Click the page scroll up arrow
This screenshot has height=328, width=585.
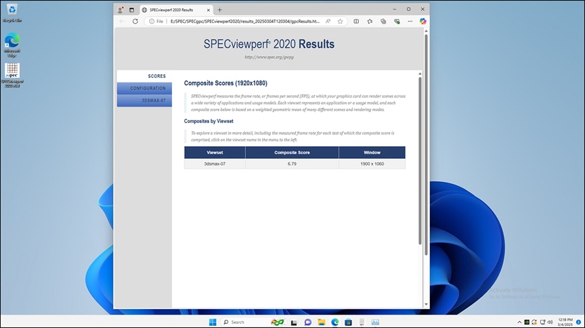(x=426, y=31)
